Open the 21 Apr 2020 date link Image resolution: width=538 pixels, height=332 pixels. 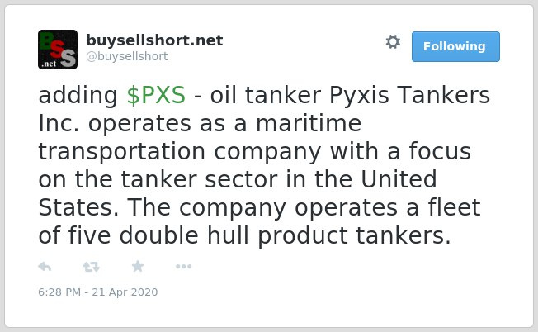(x=125, y=292)
